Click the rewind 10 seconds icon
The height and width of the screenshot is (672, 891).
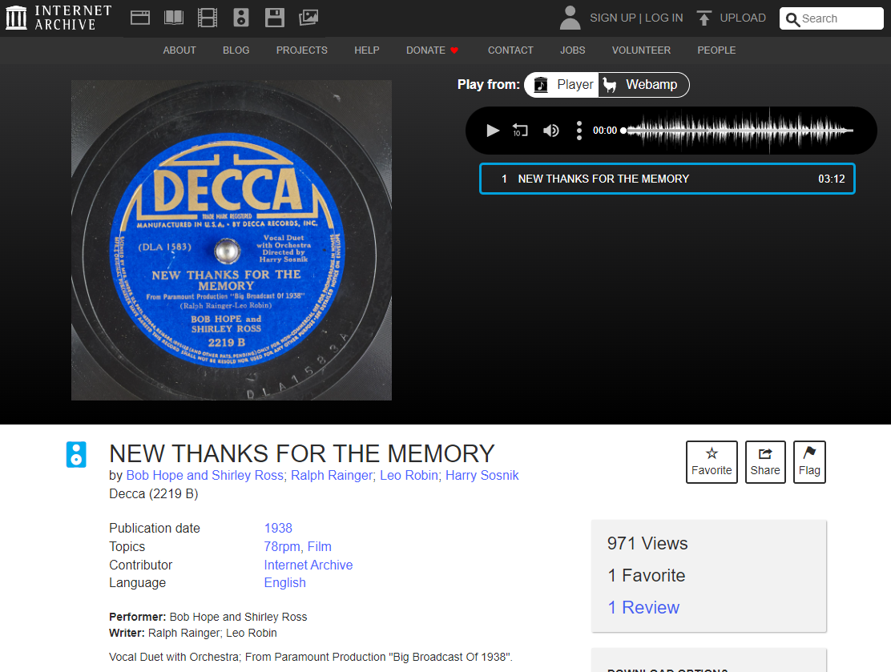(520, 131)
